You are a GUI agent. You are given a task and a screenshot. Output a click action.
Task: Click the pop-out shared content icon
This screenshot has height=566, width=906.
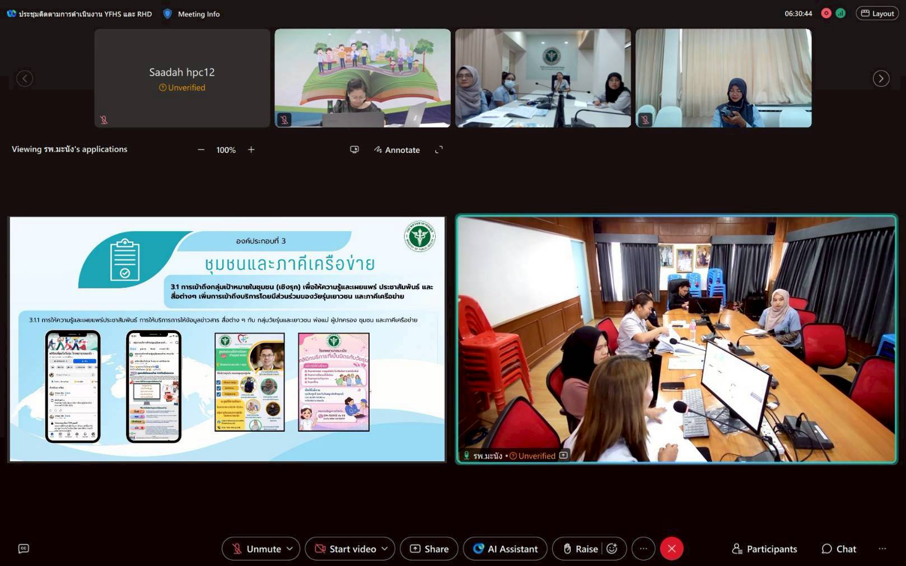[x=354, y=149]
